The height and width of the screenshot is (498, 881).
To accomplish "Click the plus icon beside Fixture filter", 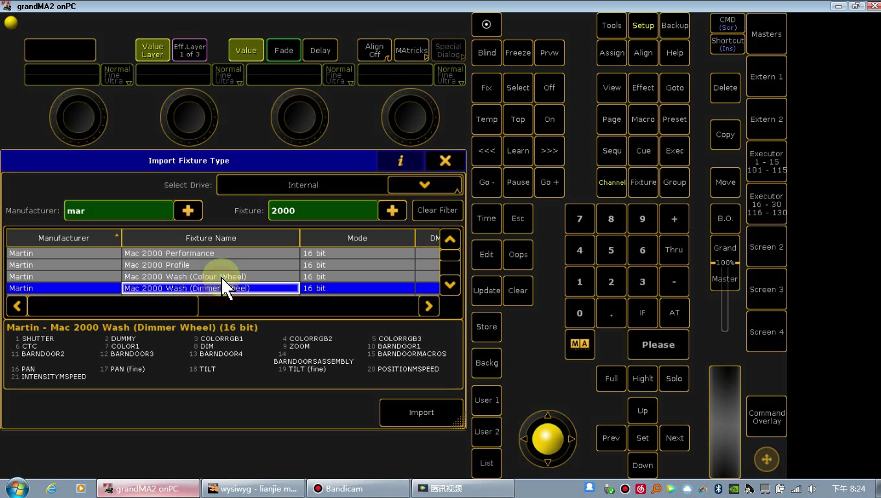I will [392, 211].
